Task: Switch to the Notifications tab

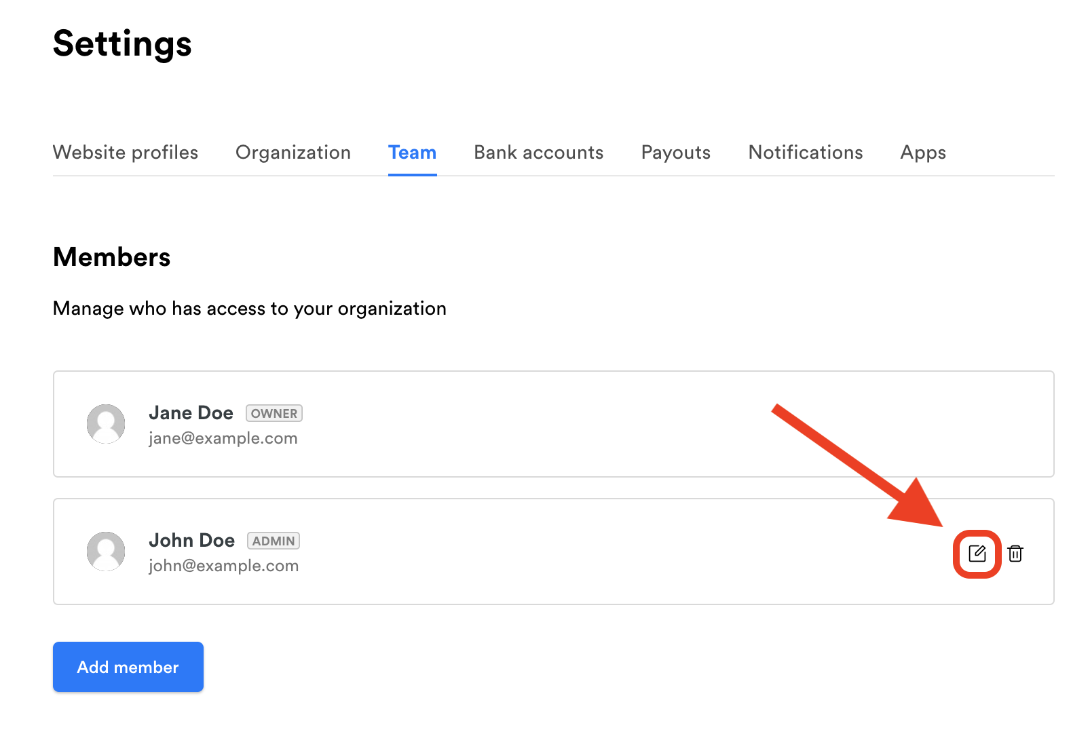Action: pos(806,153)
